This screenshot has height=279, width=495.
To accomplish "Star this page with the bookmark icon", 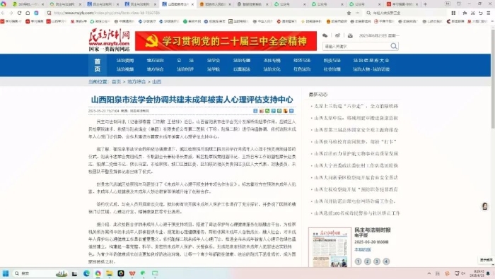I will (x=349, y=13).
